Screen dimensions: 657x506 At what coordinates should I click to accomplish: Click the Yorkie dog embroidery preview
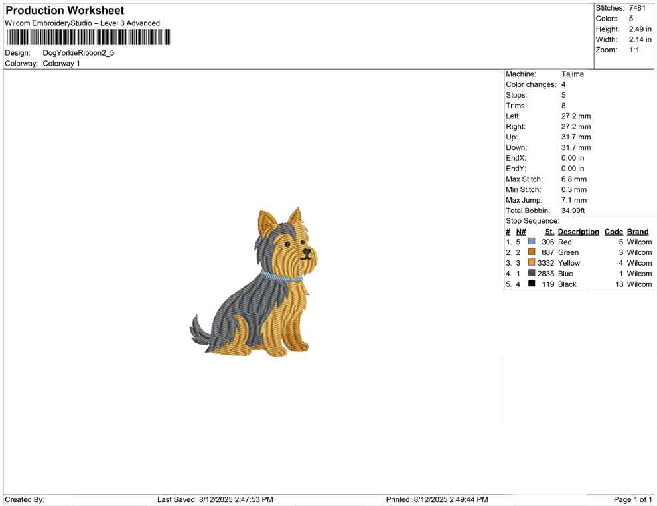point(254,282)
